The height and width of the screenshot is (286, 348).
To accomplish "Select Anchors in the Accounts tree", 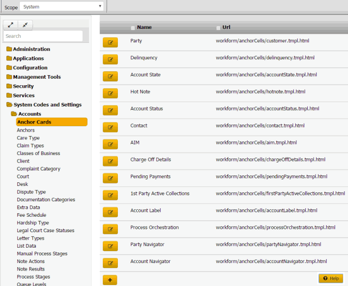I will tap(26, 130).
